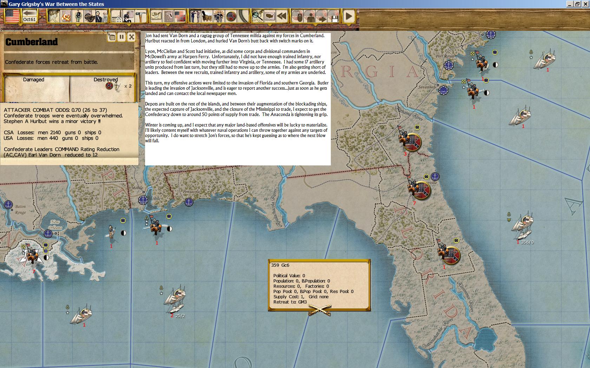Click the double-arrow rewind button
Viewport: 590px width, 368px height.
(281, 16)
